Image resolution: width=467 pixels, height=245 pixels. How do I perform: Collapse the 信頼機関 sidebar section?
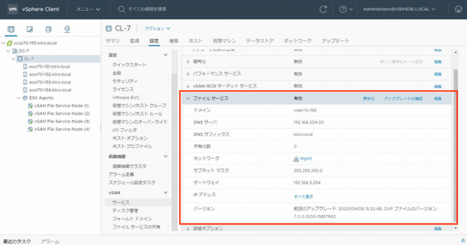166,156
